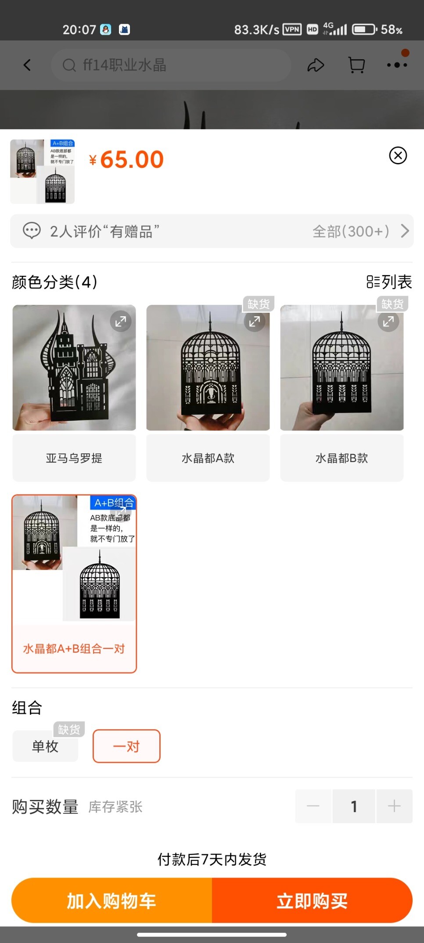Enlarge the 水晶都B款 product image
This screenshot has height=943, width=424.
click(388, 322)
